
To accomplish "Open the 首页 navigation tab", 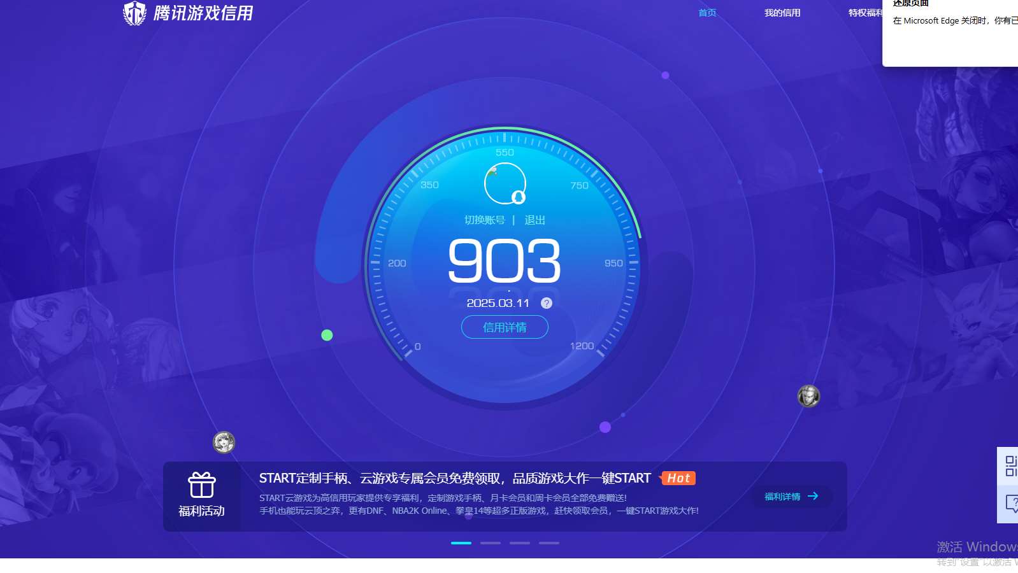I will click(707, 13).
